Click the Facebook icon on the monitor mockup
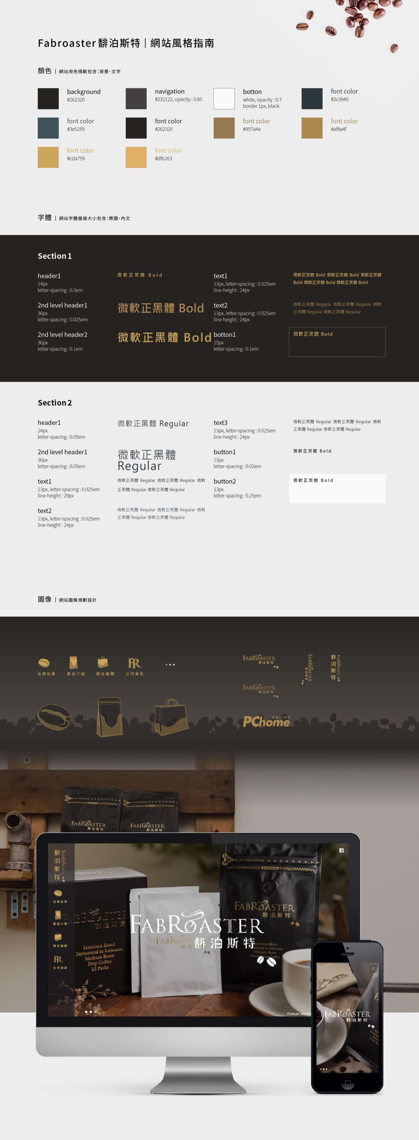 [x=341, y=850]
